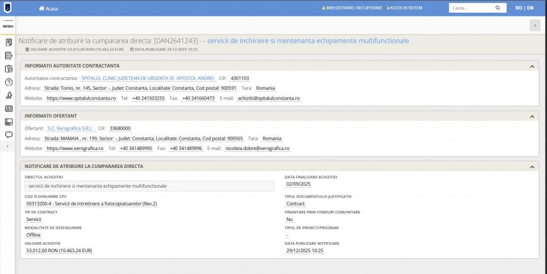Switch language to EN
Image resolution: width=547 pixels, height=274 pixels.
(530, 8)
